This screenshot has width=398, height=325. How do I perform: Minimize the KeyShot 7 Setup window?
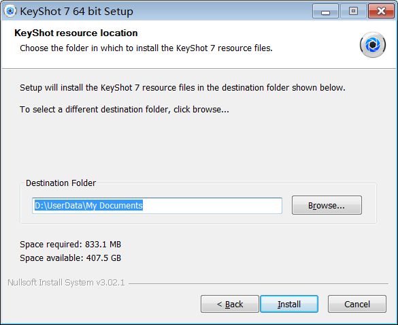pyautogui.click(x=325, y=11)
